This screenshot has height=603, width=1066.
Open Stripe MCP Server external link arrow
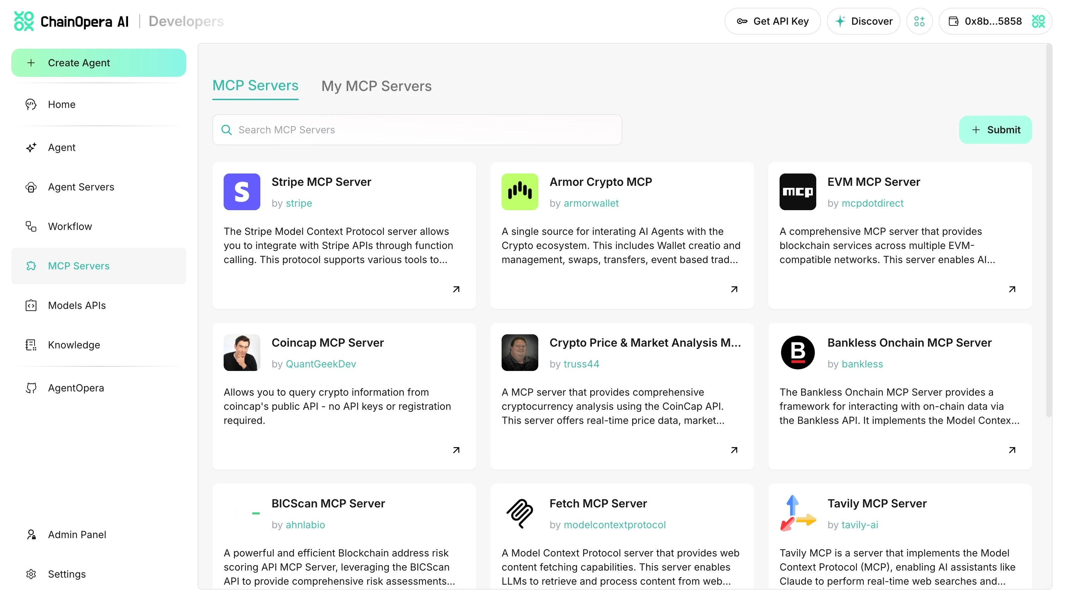point(456,289)
